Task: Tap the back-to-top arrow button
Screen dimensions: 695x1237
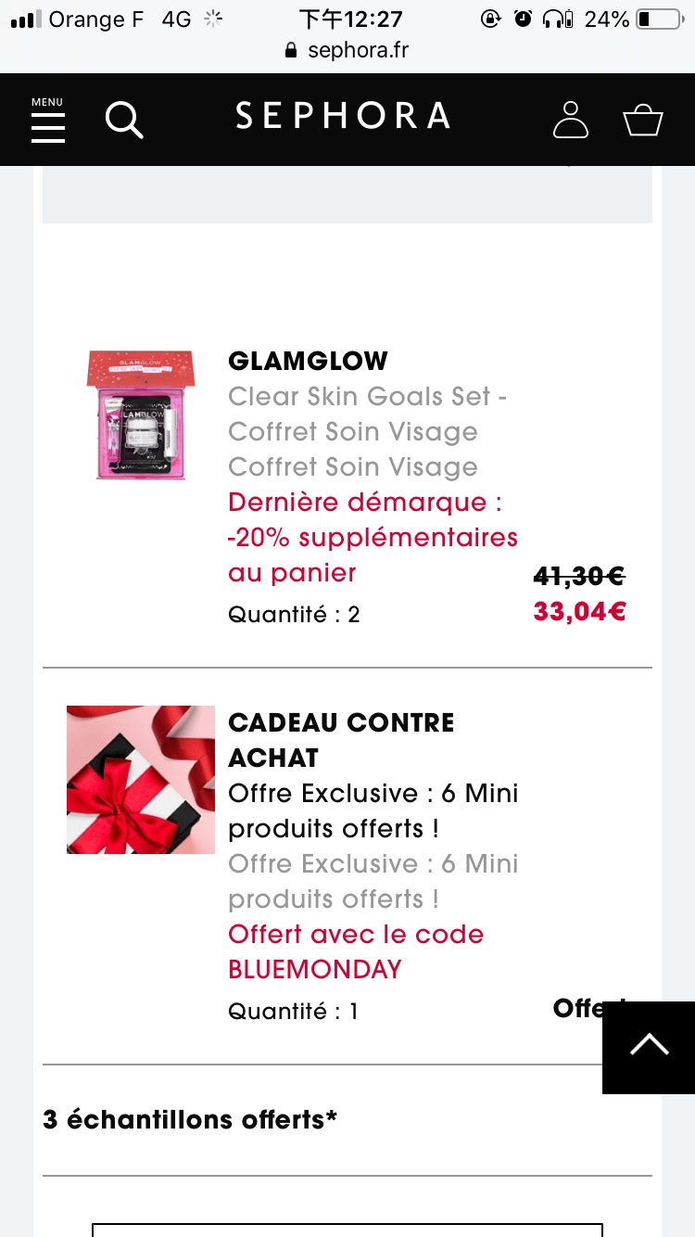Action: [649, 1048]
